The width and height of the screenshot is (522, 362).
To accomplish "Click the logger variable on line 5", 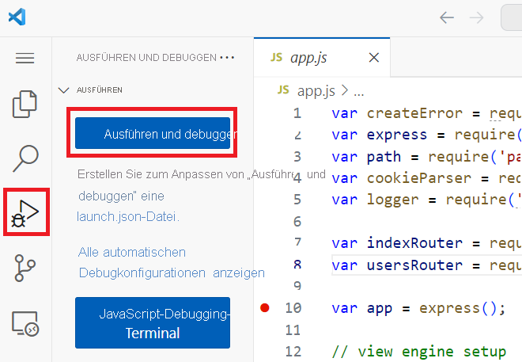I will 392,200.
